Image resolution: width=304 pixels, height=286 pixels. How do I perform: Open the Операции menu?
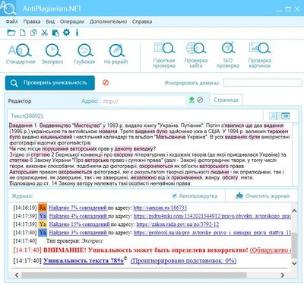(x=72, y=21)
